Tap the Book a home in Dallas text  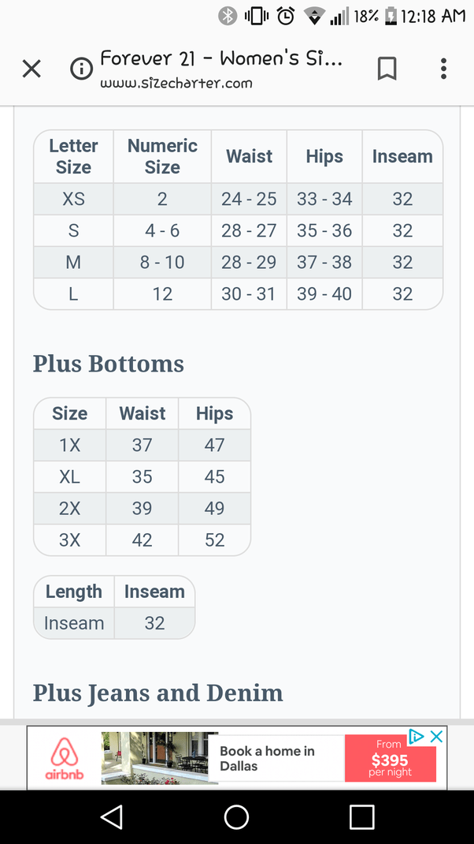[267, 758]
